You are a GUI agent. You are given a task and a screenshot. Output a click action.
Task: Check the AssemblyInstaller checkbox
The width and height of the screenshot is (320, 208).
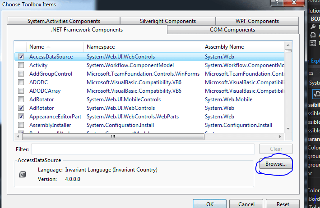pyautogui.click(x=21, y=125)
